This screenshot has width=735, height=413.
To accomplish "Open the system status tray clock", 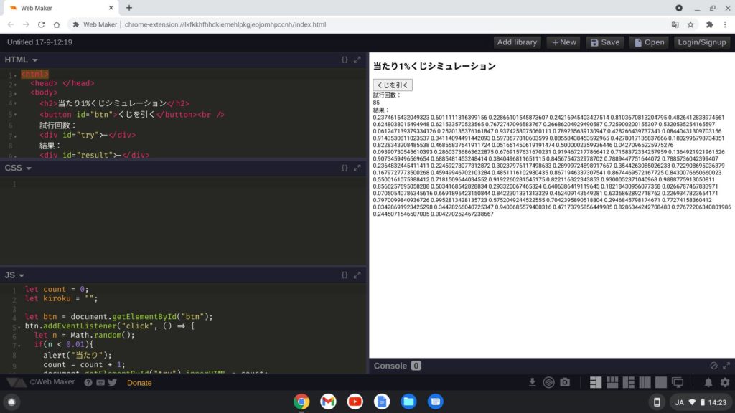I will coord(701,402).
